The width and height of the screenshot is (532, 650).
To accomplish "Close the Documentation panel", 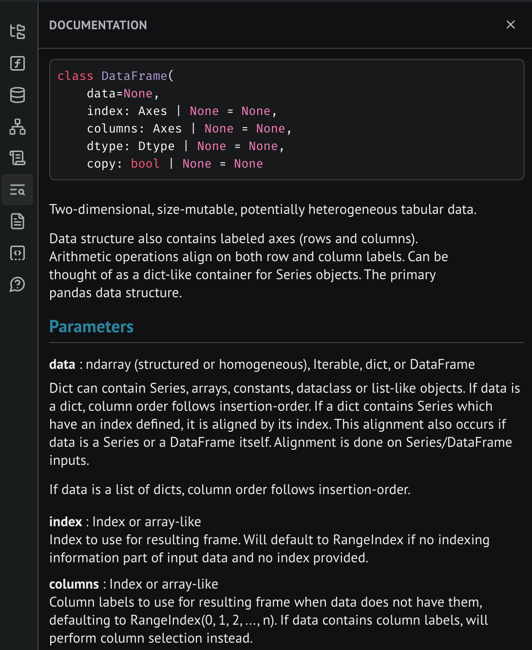I will click(x=511, y=24).
